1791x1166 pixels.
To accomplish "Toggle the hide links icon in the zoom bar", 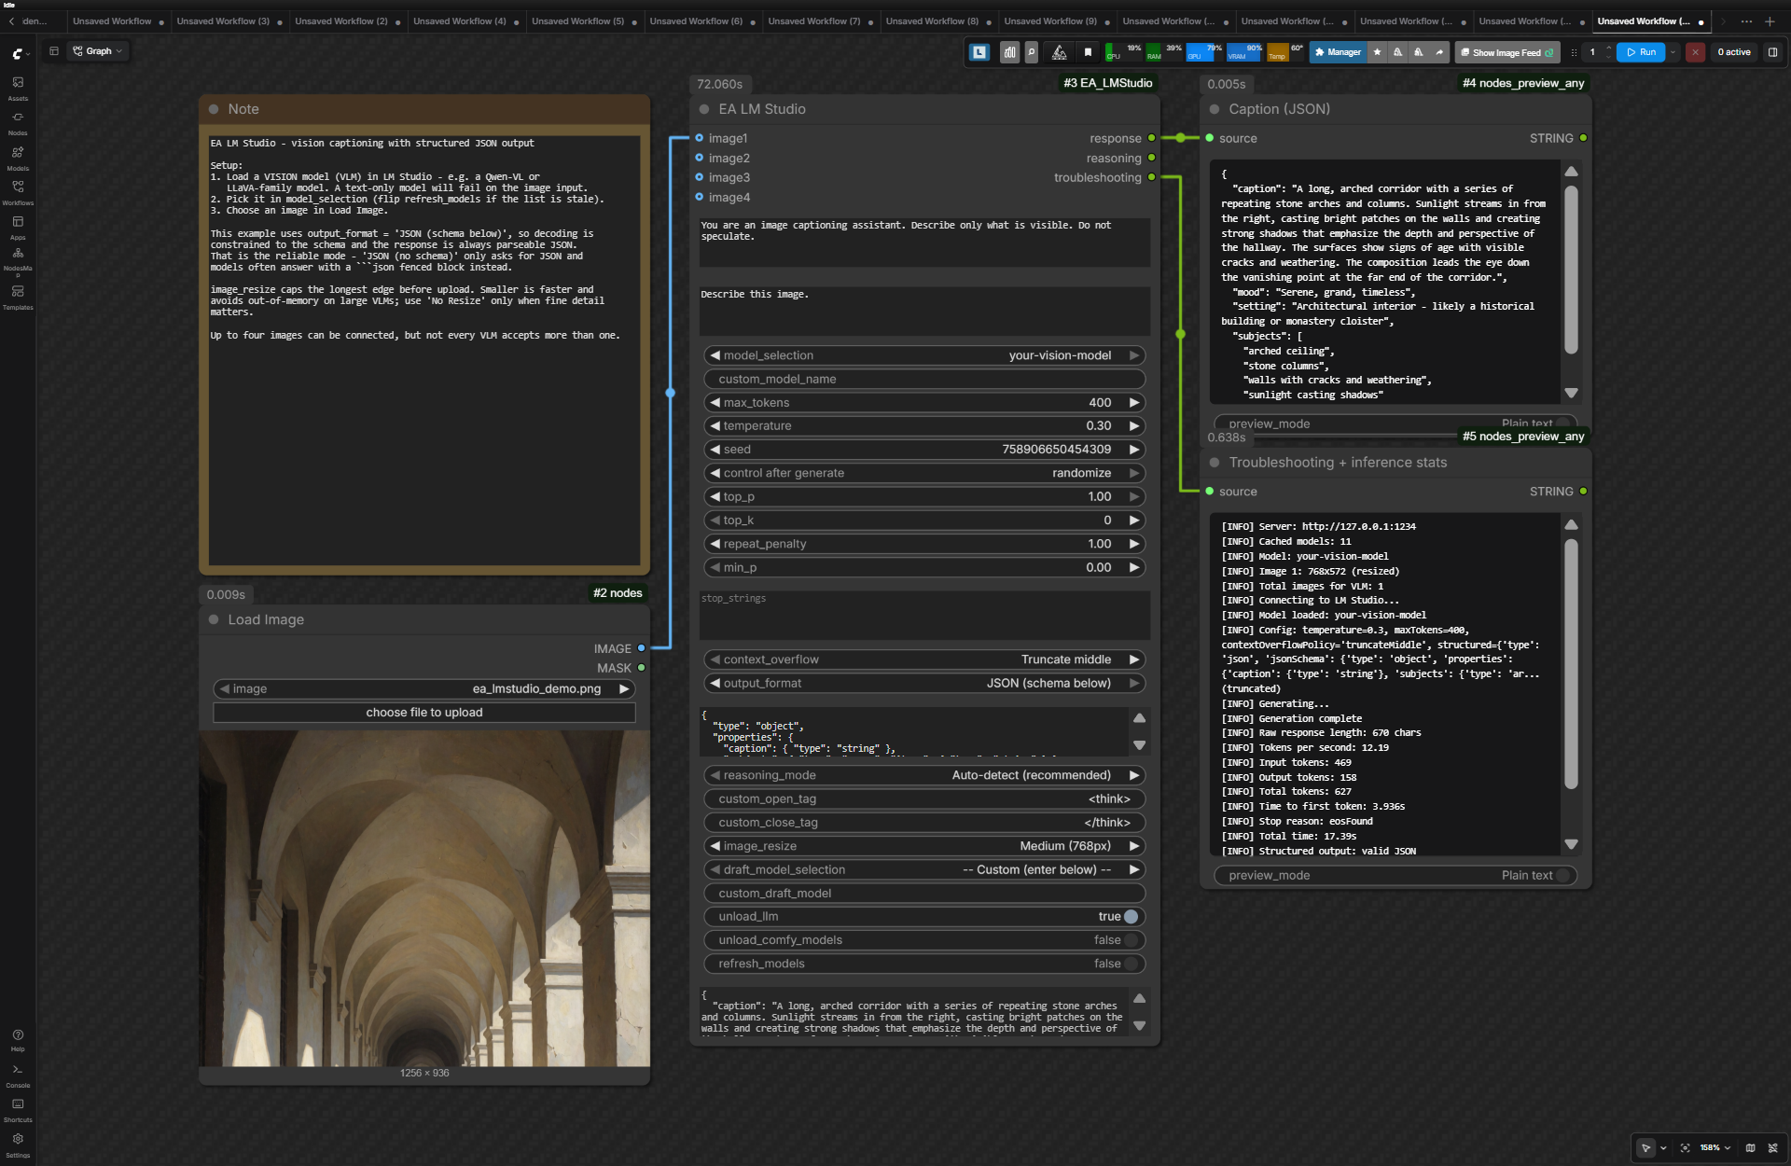I will [1772, 1148].
